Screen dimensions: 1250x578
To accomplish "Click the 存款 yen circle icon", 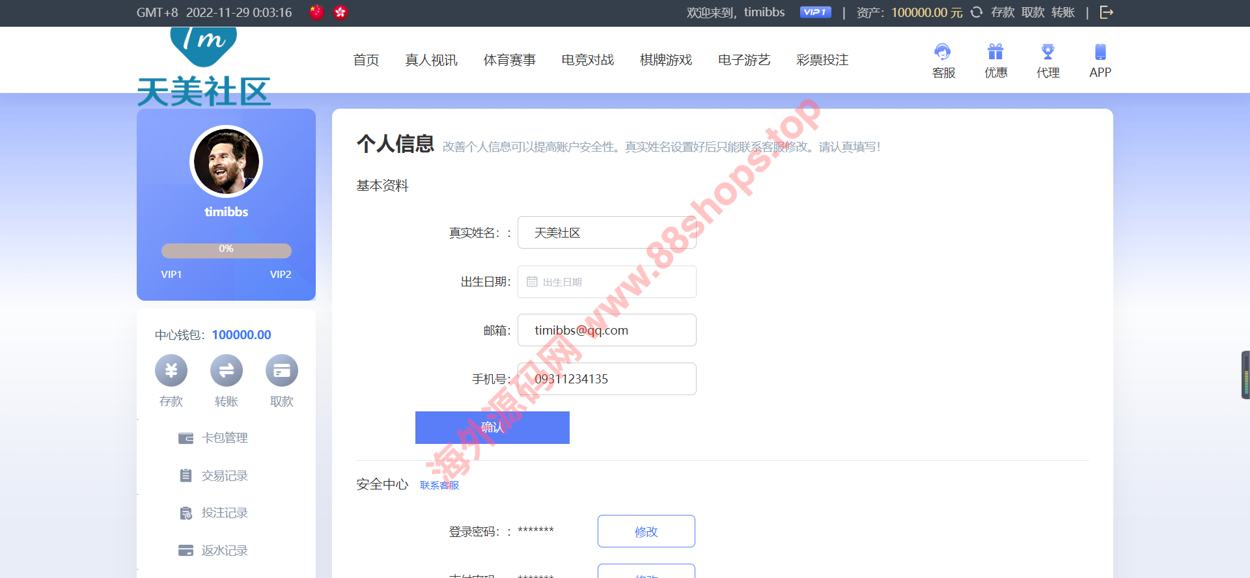I will (x=171, y=371).
